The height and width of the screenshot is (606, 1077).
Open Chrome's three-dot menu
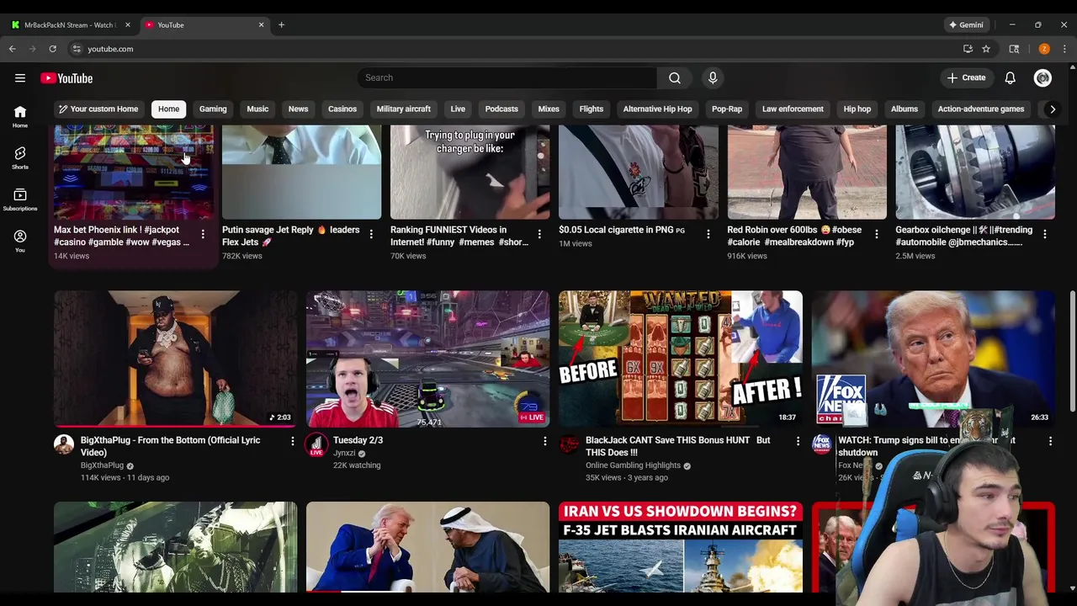[1064, 49]
